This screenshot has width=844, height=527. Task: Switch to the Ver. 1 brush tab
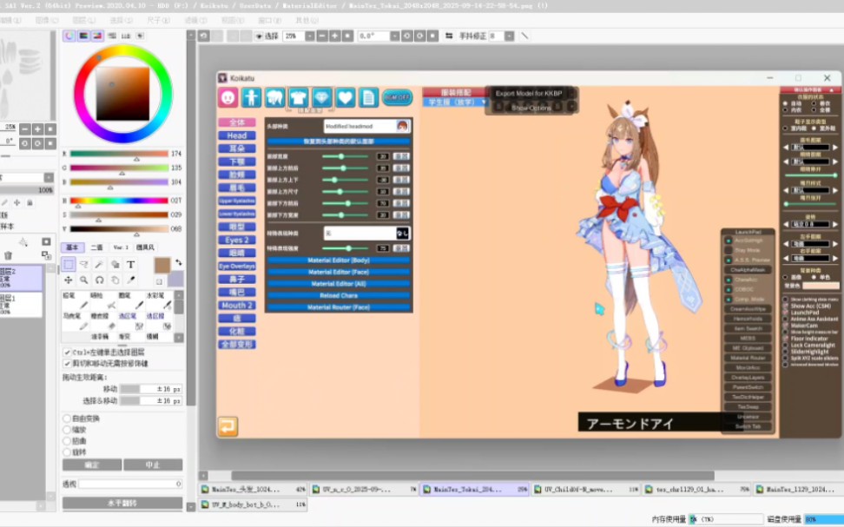(121, 247)
